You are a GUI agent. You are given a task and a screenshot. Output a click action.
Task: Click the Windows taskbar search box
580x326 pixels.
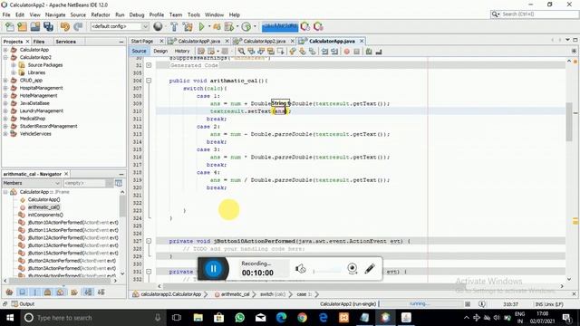(x=93, y=318)
